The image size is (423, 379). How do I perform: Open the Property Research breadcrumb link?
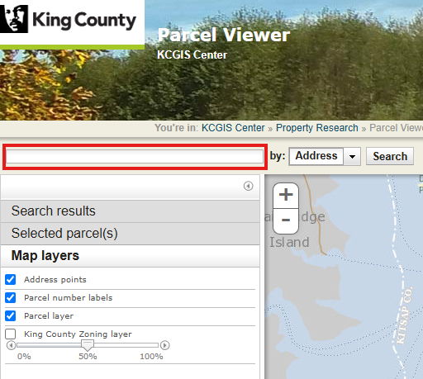coord(317,128)
